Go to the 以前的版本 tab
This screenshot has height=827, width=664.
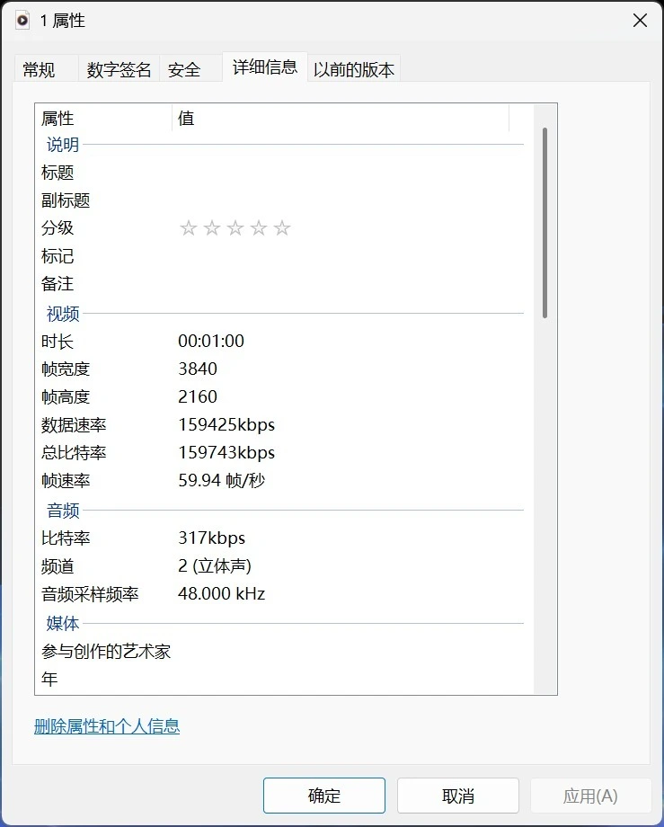click(354, 70)
